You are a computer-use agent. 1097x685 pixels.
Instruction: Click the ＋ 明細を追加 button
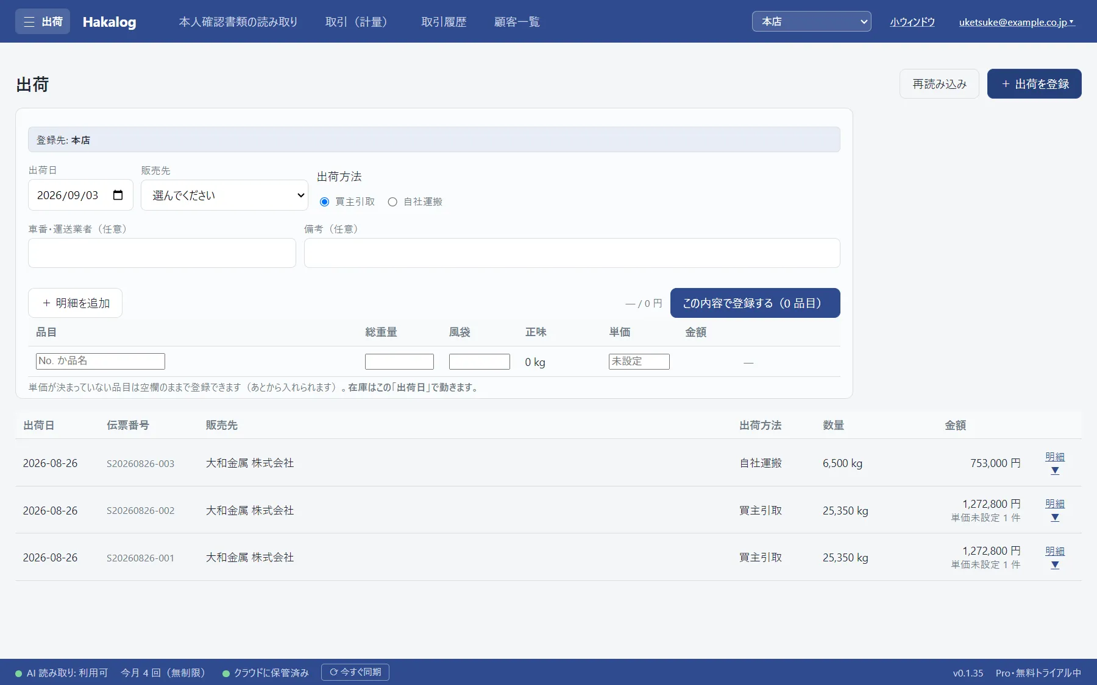click(75, 303)
